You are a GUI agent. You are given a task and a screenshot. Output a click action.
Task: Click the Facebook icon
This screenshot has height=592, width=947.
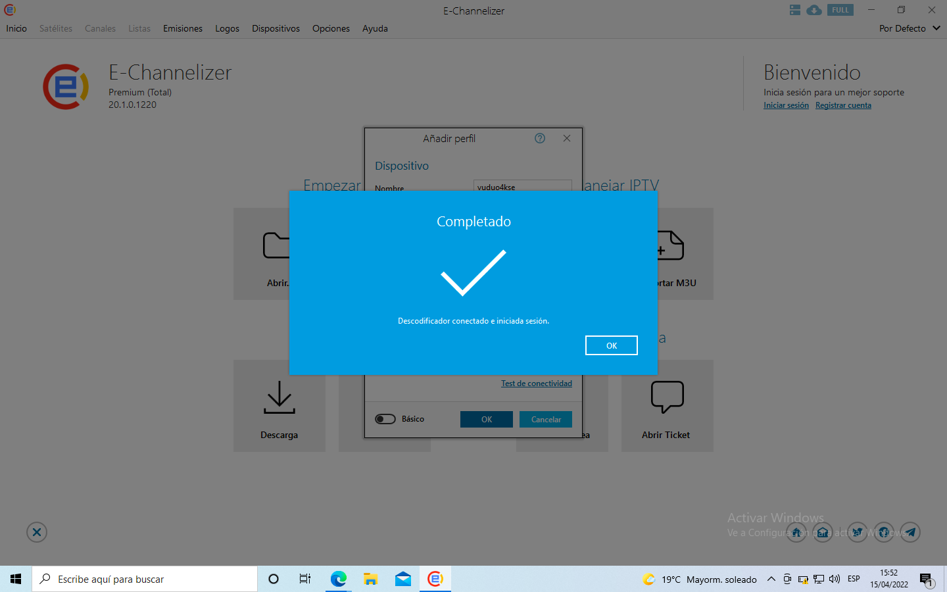[884, 532]
